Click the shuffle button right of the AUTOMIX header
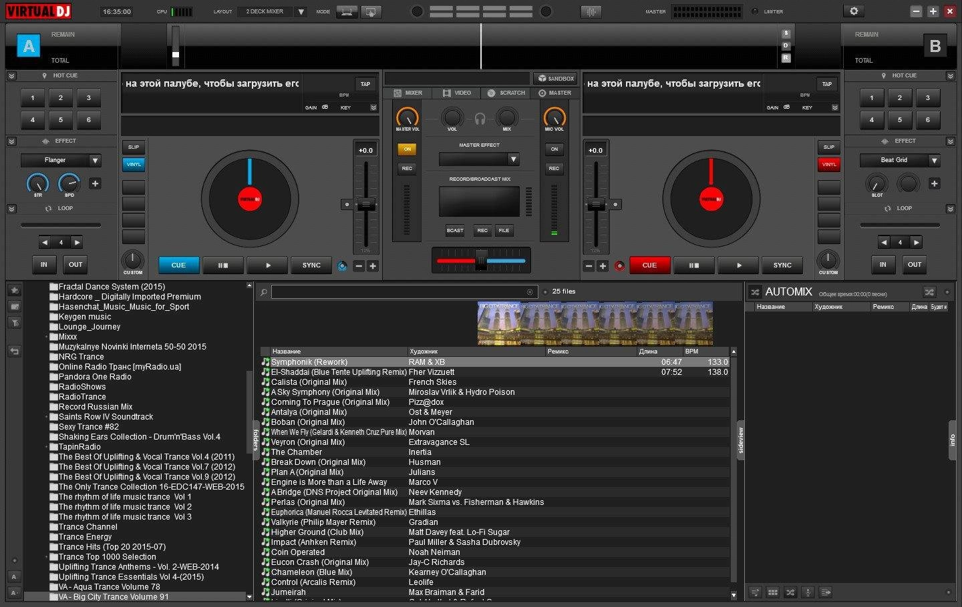This screenshot has height=607, width=962. tap(929, 292)
